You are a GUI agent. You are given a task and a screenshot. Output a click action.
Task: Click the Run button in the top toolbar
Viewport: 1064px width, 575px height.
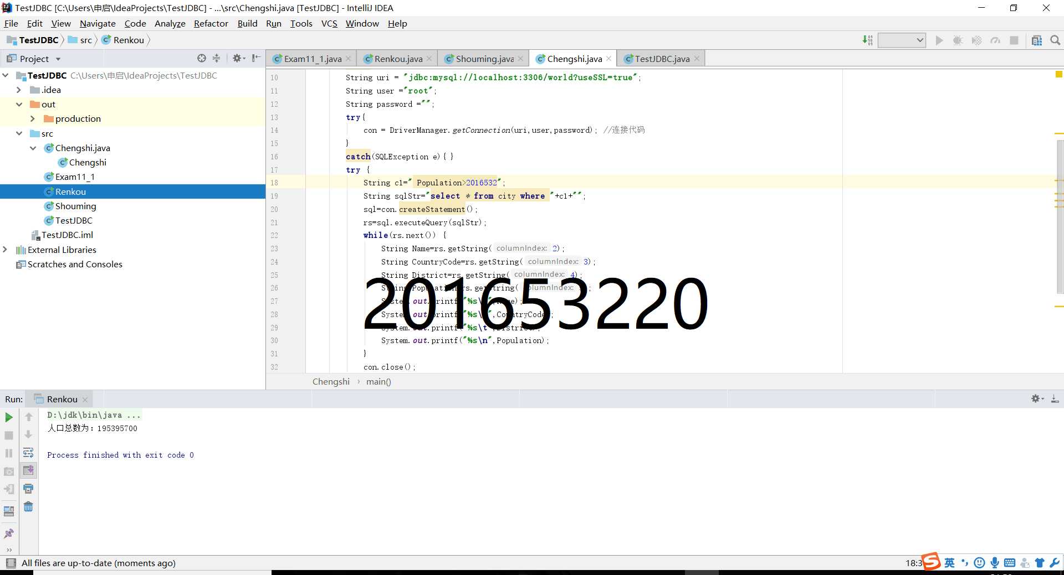[x=939, y=40]
